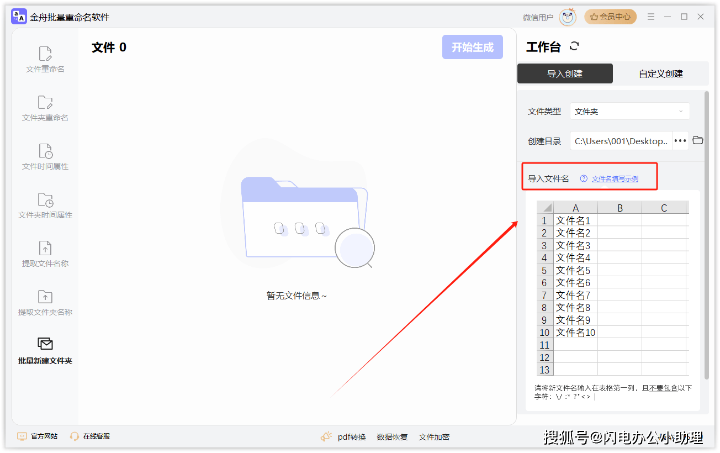Image resolution: width=720 pixels, height=453 pixels.
Task: Click the 创建目录 path field
Action: (621, 141)
